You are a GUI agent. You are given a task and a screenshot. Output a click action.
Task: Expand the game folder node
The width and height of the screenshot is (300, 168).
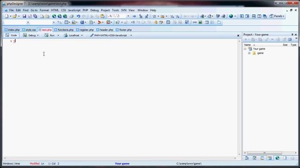pyautogui.click(x=249, y=53)
